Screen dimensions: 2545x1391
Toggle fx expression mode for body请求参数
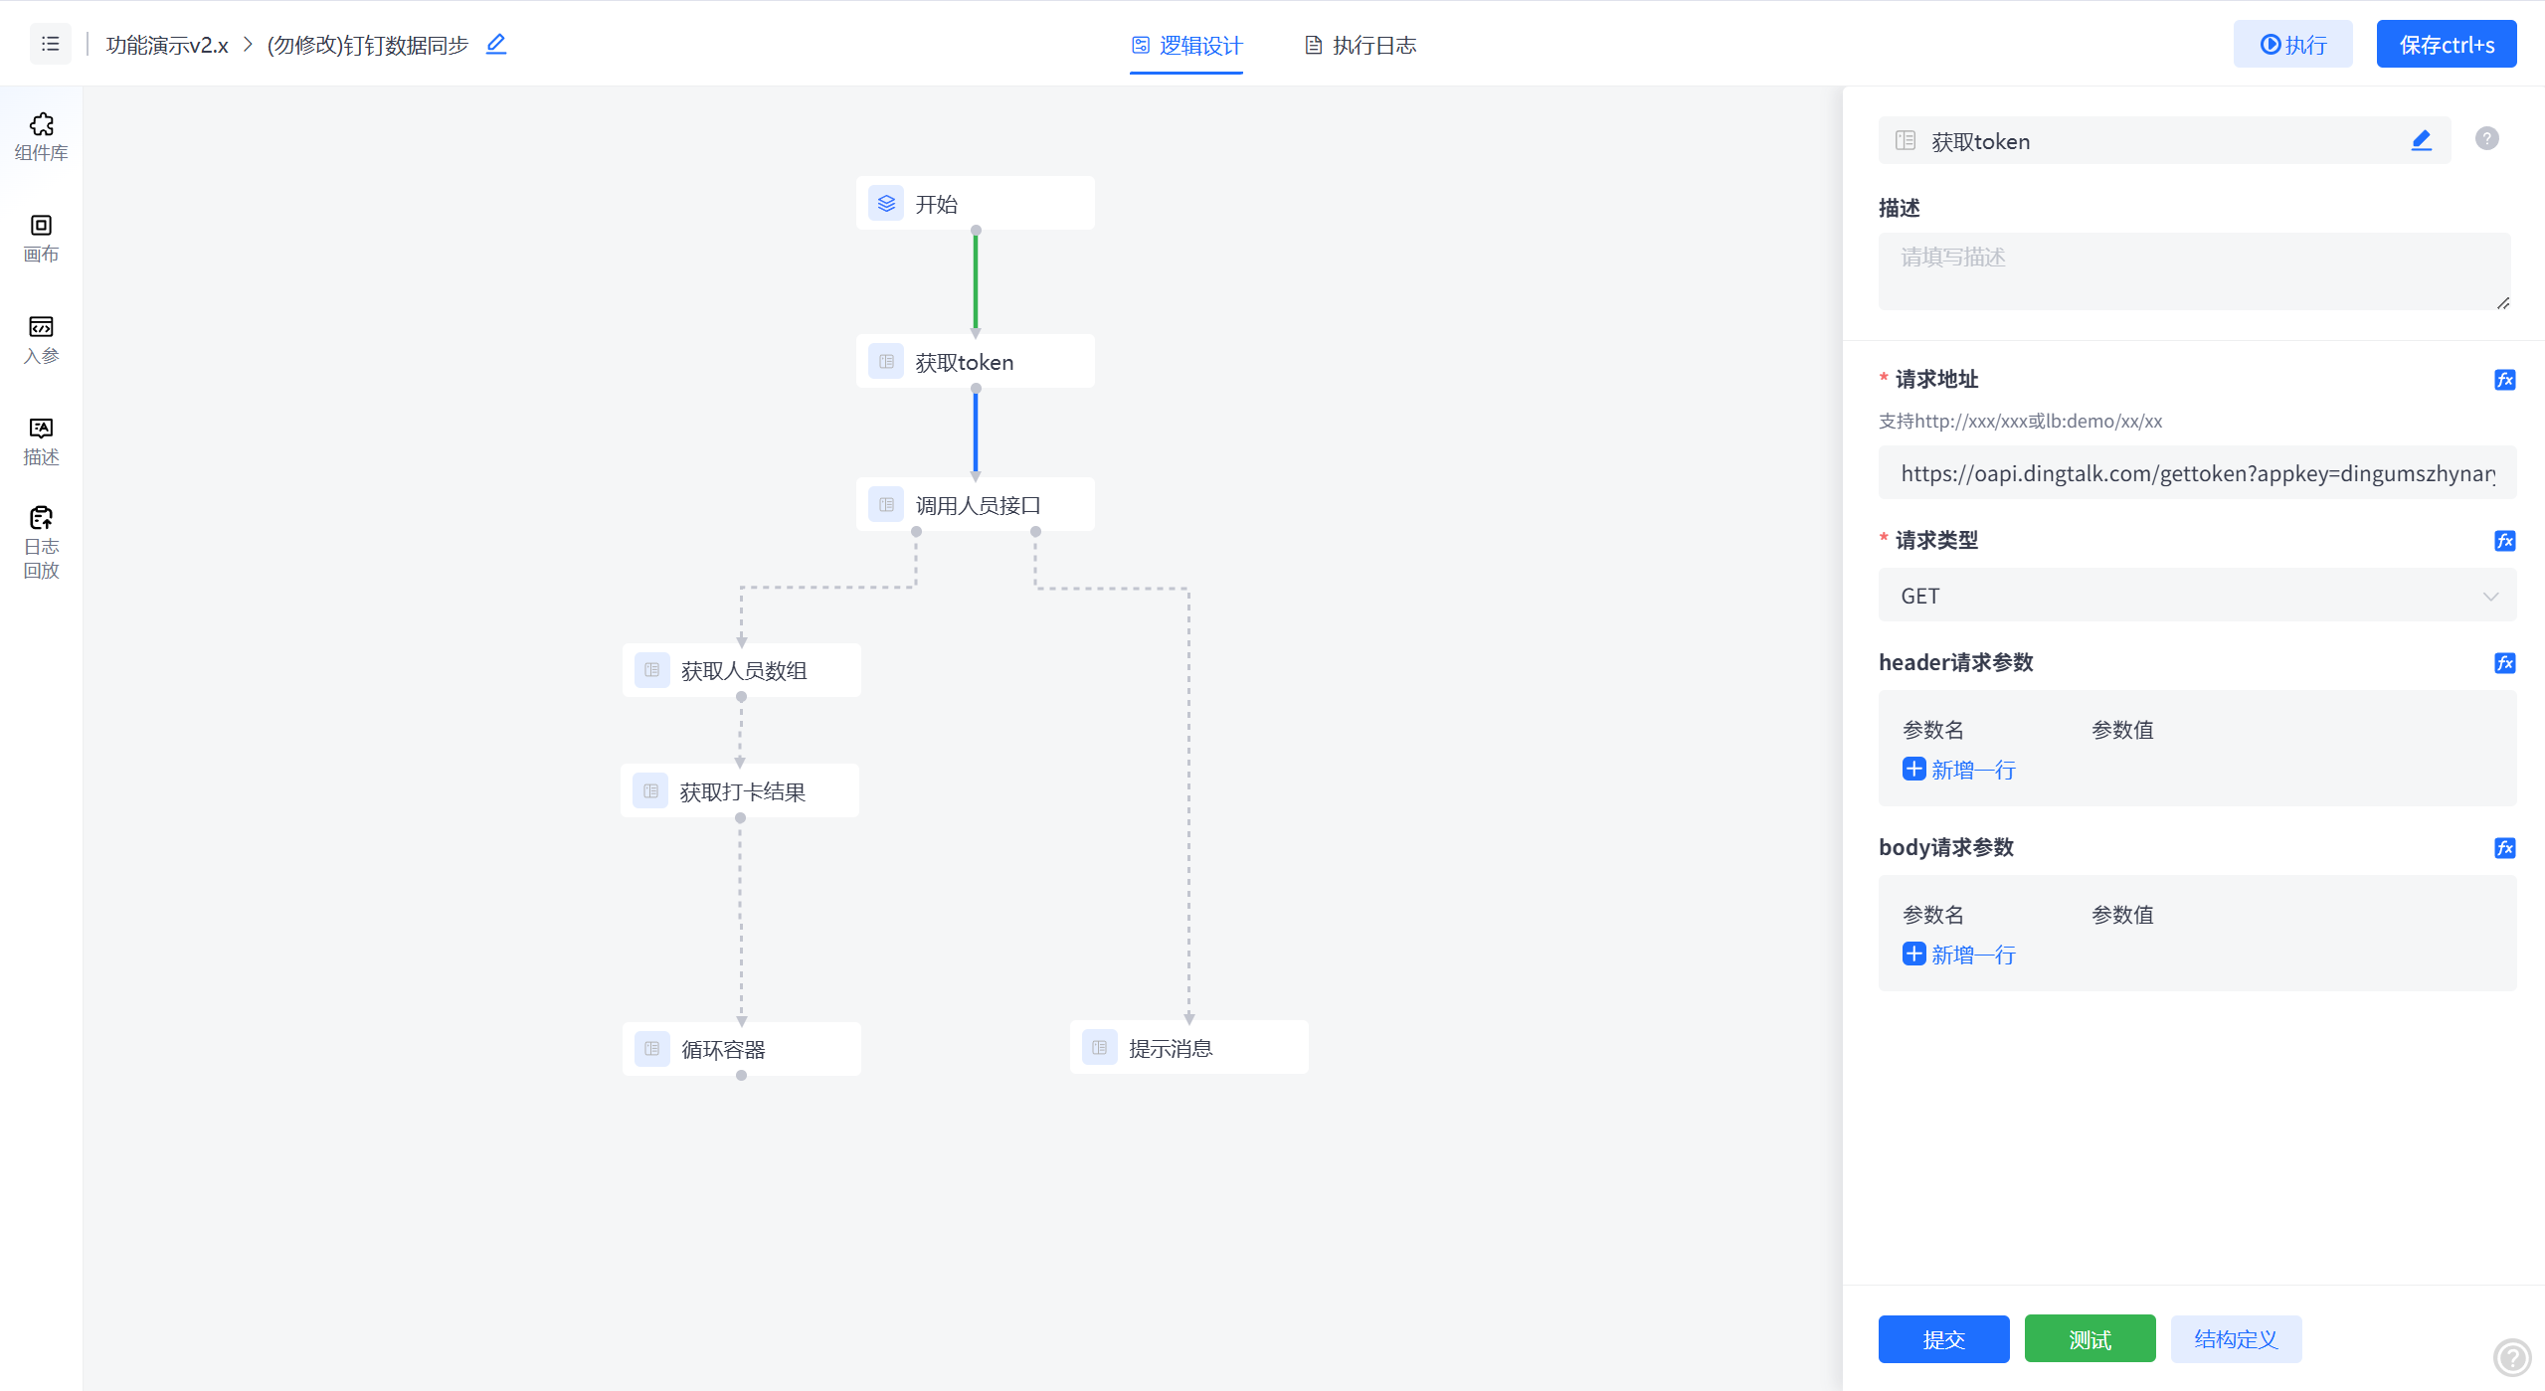[2504, 848]
